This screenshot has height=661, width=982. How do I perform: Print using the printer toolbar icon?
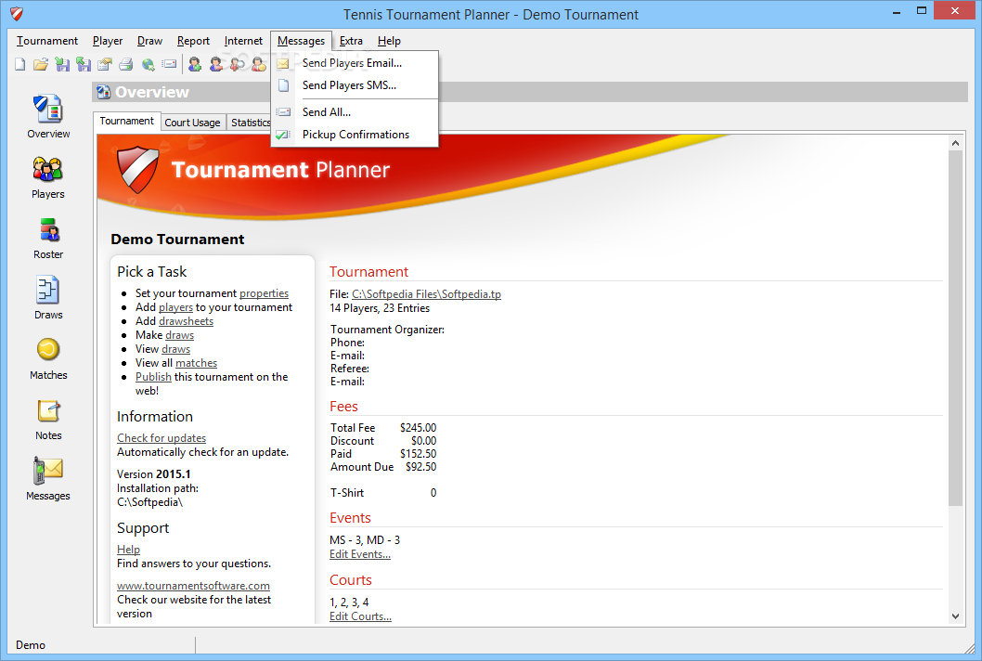[126, 64]
